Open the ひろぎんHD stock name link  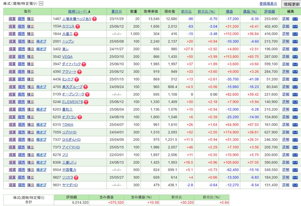pos(71,140)
